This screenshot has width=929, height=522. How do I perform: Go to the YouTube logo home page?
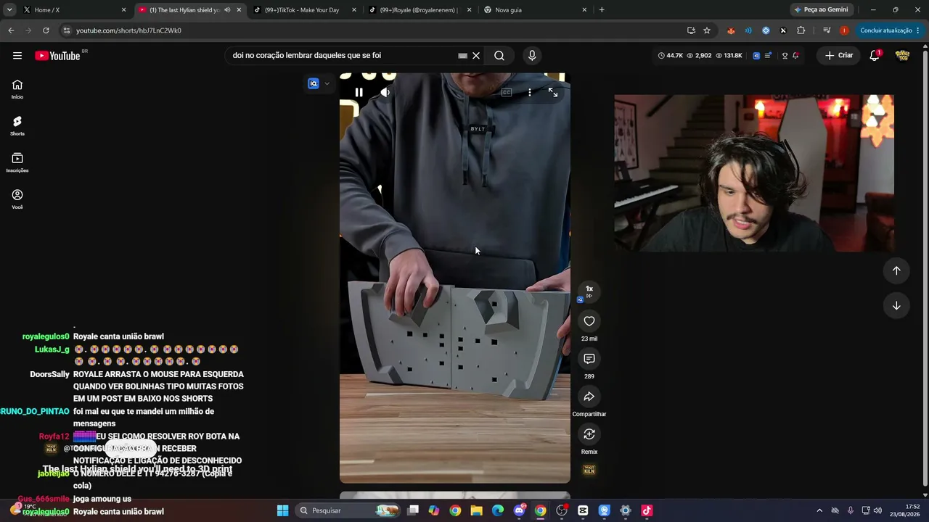tap(57, 56)
